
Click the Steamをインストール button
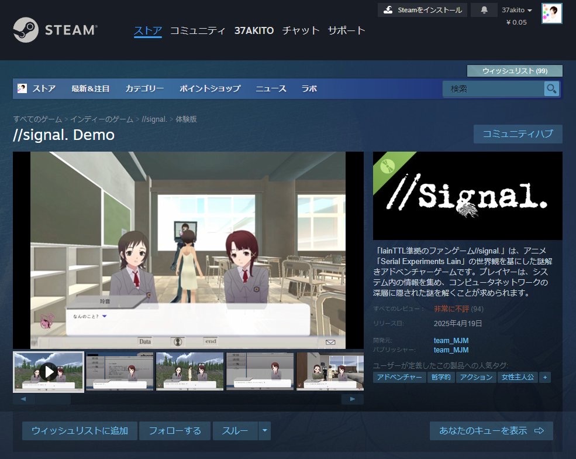tap(422, 10)
